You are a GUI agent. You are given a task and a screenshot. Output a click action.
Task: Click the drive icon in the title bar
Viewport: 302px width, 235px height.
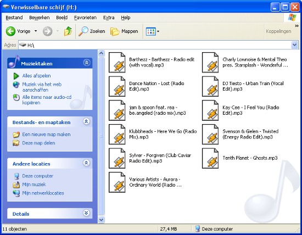pyautogui.click(x=6, y=7)
